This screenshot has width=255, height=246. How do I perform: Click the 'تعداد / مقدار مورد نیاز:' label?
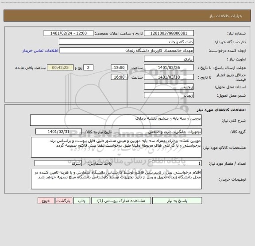pyautogui.click(x=227, y=164)
